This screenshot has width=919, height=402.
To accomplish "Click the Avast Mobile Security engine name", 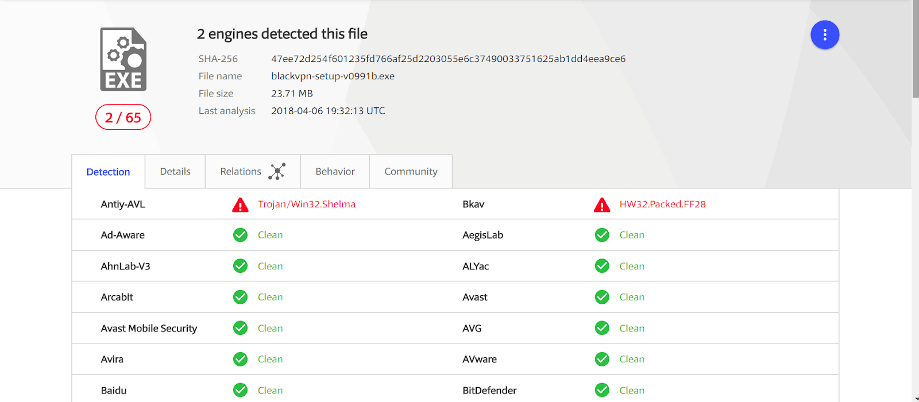I will click(149, 328).
